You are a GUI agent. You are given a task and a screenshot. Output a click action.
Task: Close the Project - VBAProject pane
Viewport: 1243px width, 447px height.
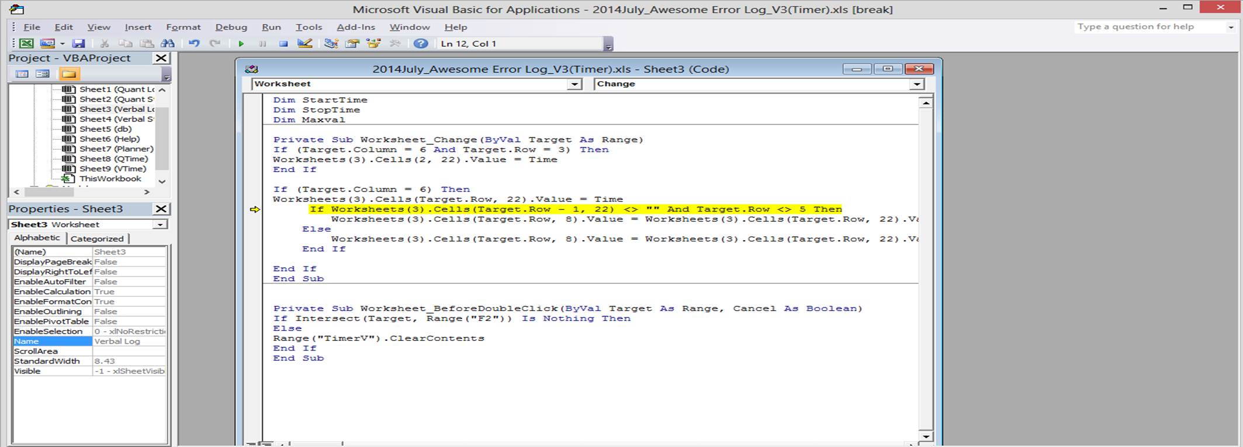coord(161,58)
